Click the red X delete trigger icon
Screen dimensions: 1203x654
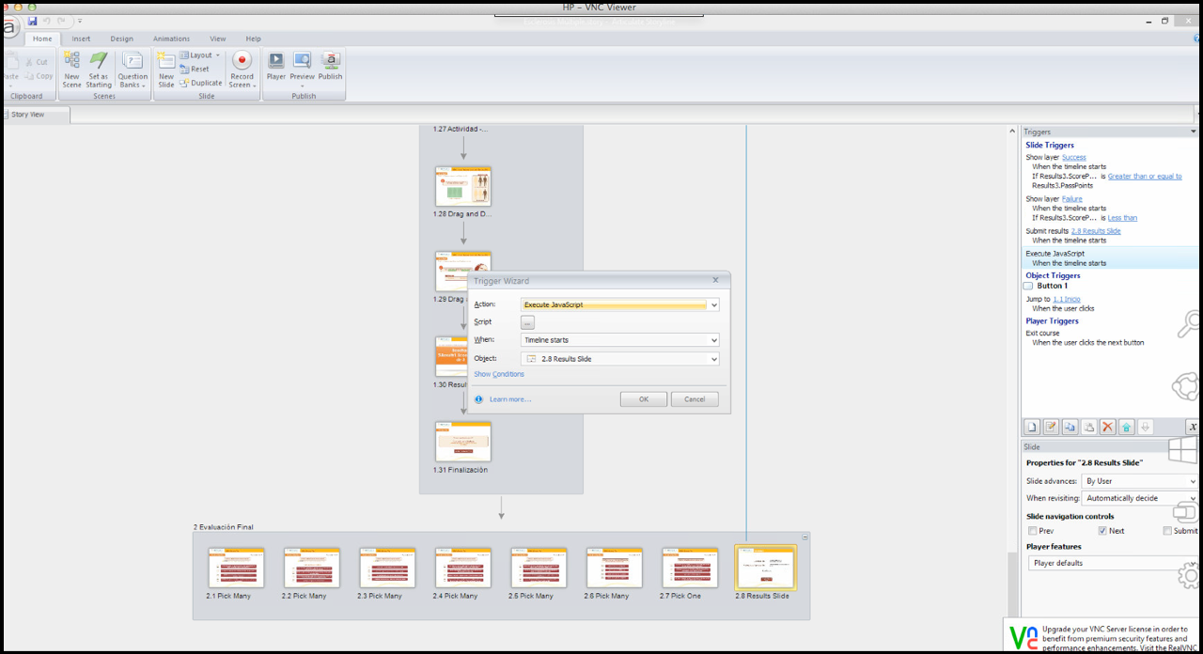[x=1107, y=427]
